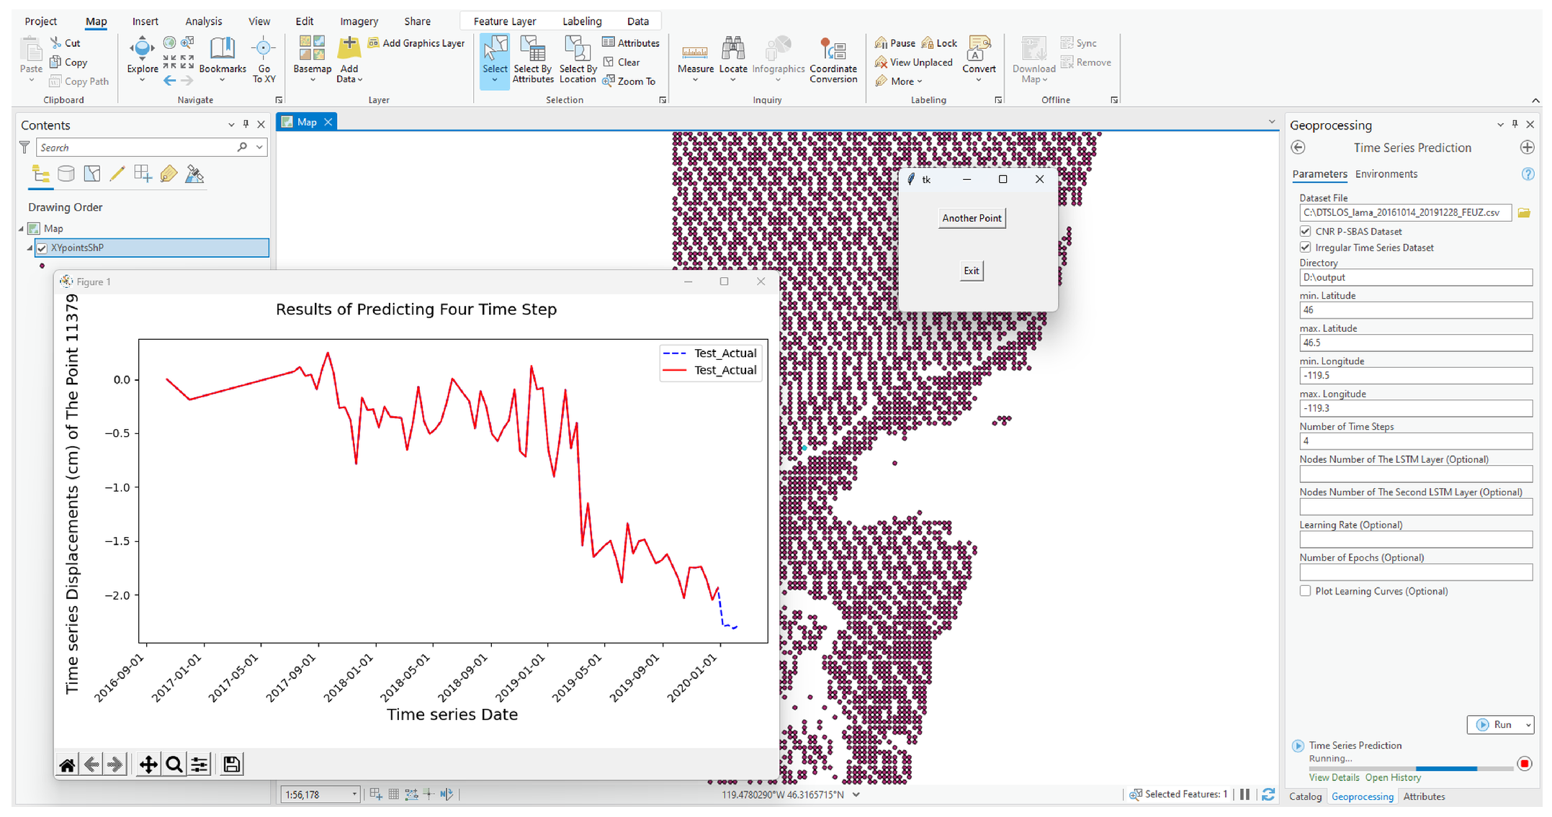Open the map scale dropdown

[354, 795]
